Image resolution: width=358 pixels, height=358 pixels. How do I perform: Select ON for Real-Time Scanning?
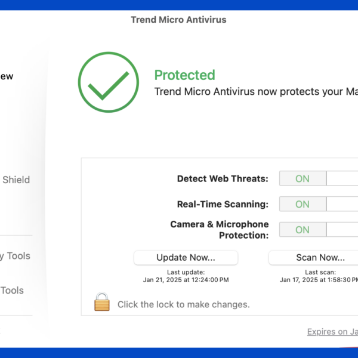(303, 204)
